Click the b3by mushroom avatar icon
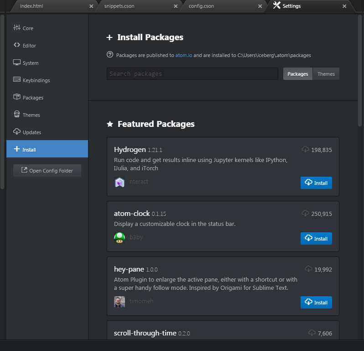Screen dimensions: 364x351 point(119,238)
